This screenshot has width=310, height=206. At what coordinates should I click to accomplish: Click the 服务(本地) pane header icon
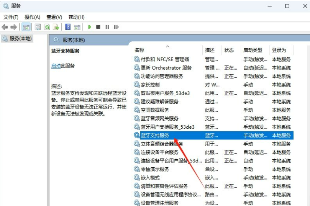click(x=56, y=40)
